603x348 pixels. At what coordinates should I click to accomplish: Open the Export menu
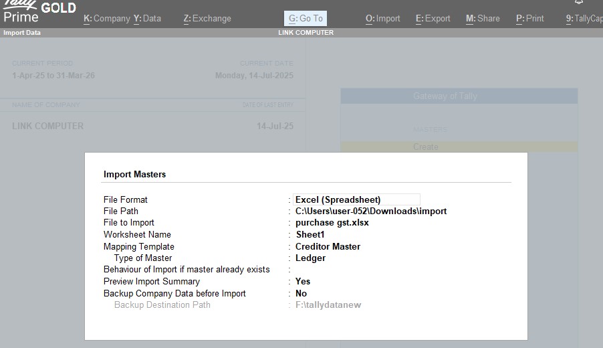(433, 19)
